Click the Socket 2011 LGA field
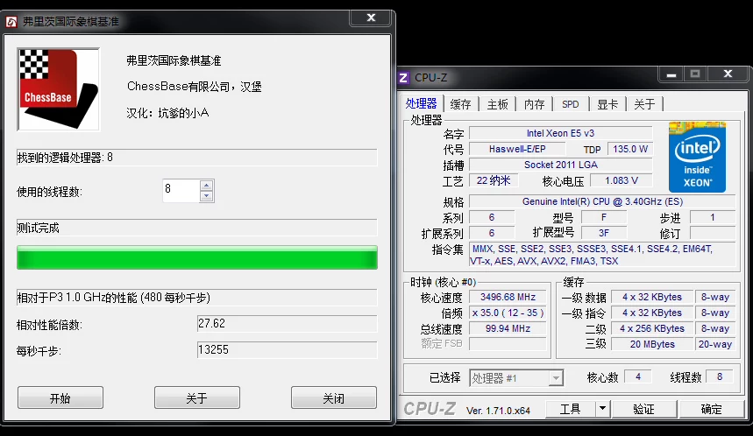Viewport: 753px width, 436px height. 560,165
